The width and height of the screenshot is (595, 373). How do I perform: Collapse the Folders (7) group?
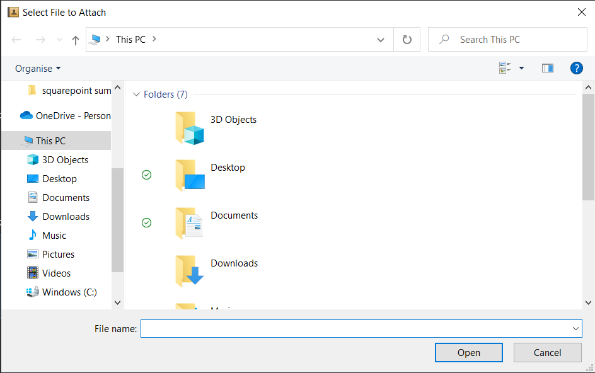pos(136,94)
